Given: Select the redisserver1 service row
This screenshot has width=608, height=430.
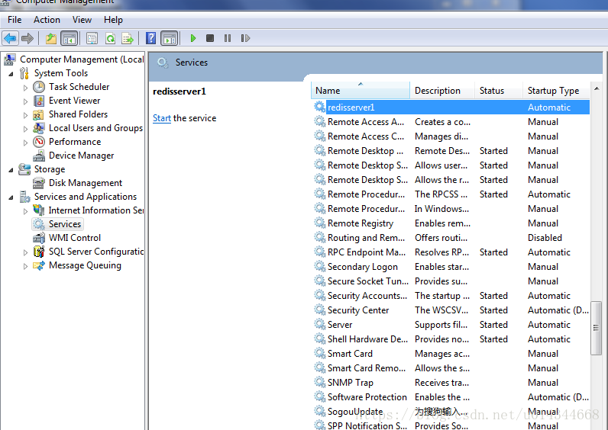Looking at the screenshot, I should [x=451, y=107].
